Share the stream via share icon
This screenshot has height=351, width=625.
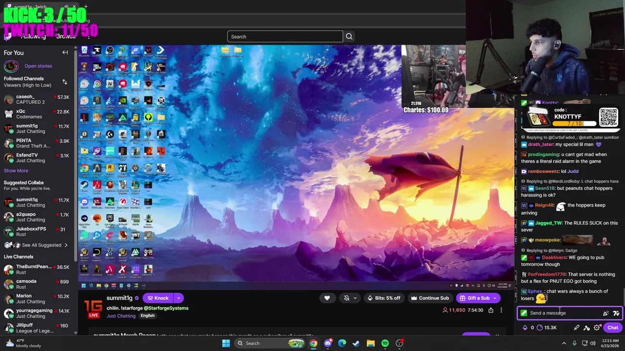(x=491, y=310)
